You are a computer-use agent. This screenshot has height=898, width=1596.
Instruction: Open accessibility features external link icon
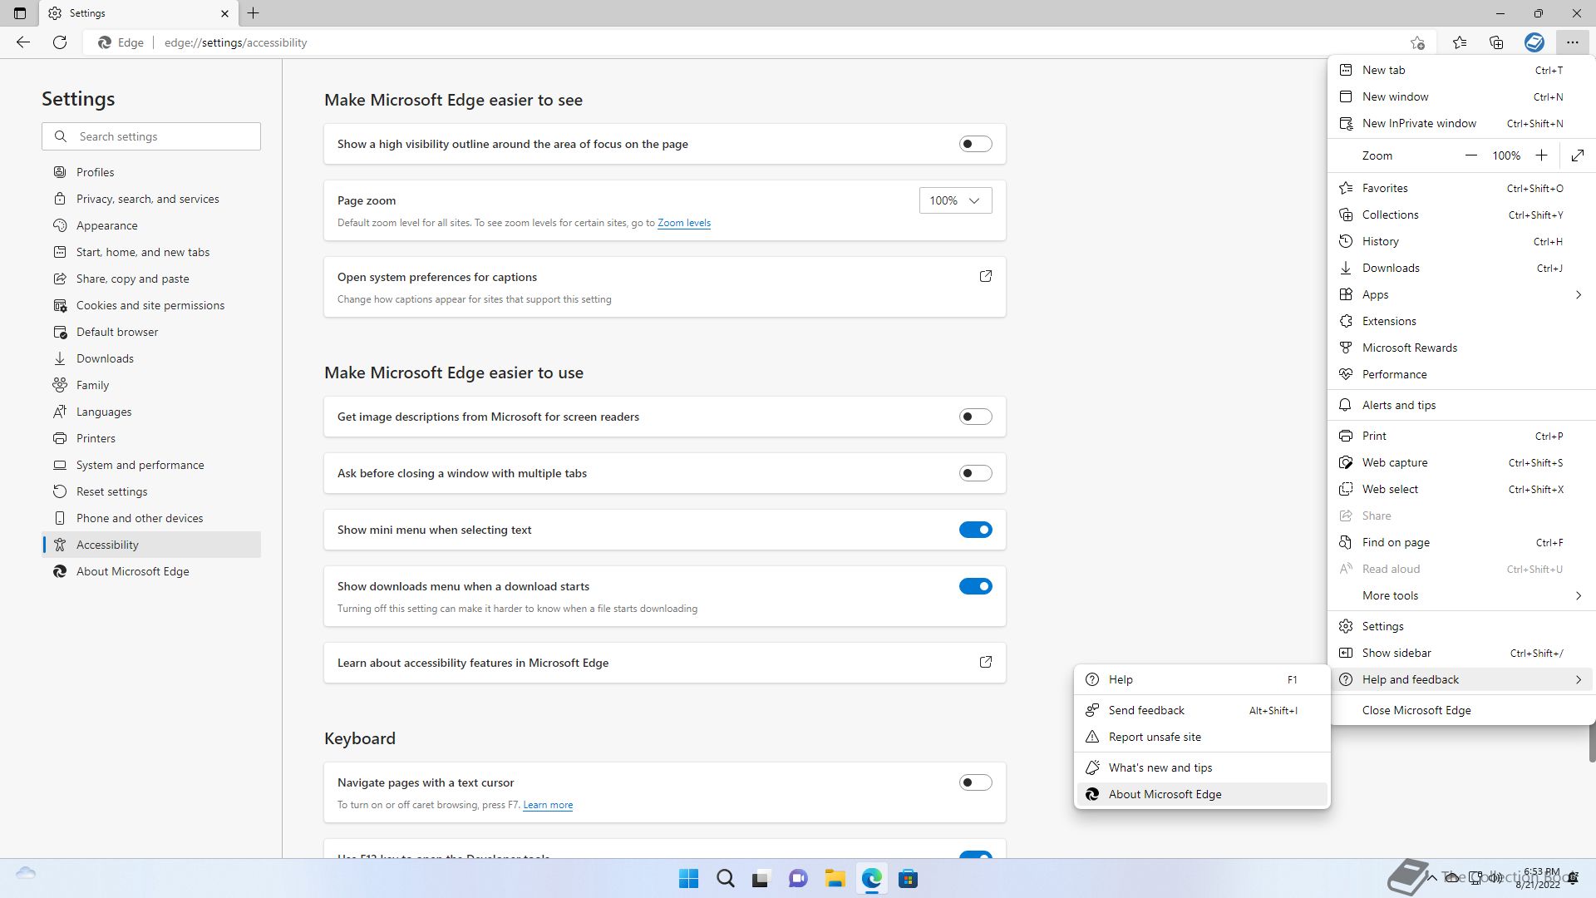tap(986, 662)
